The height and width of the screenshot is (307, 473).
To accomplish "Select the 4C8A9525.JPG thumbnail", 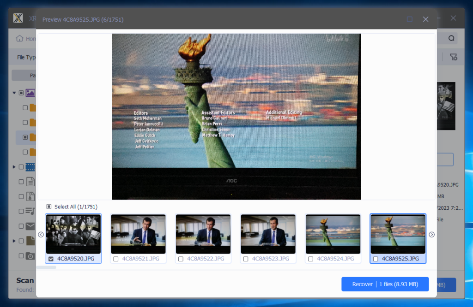I will click(x=398, y=234).
